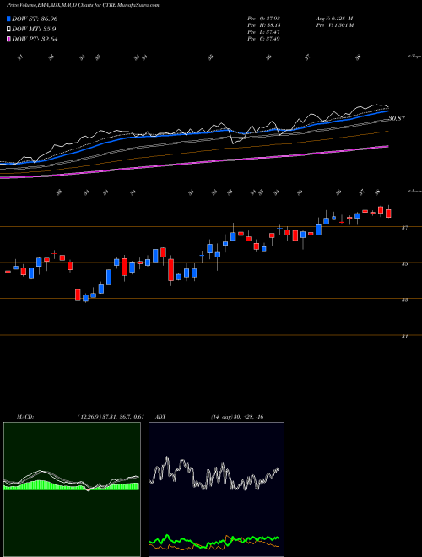Screen dimensions: 422x557
Task: Click the thick magenta long-term EMA line
Action: [195, 163]
